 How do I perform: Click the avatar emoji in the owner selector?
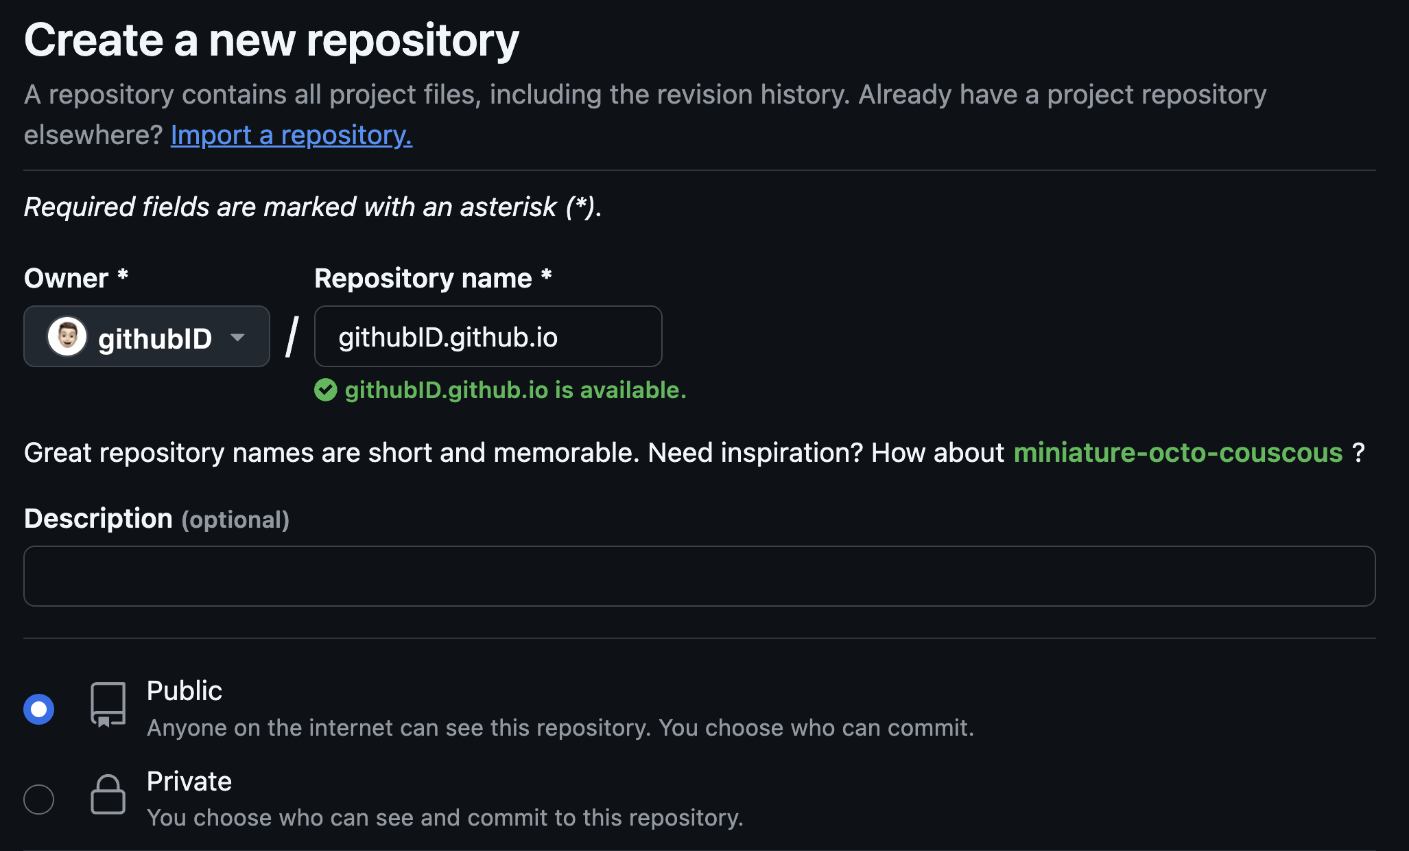67,336
